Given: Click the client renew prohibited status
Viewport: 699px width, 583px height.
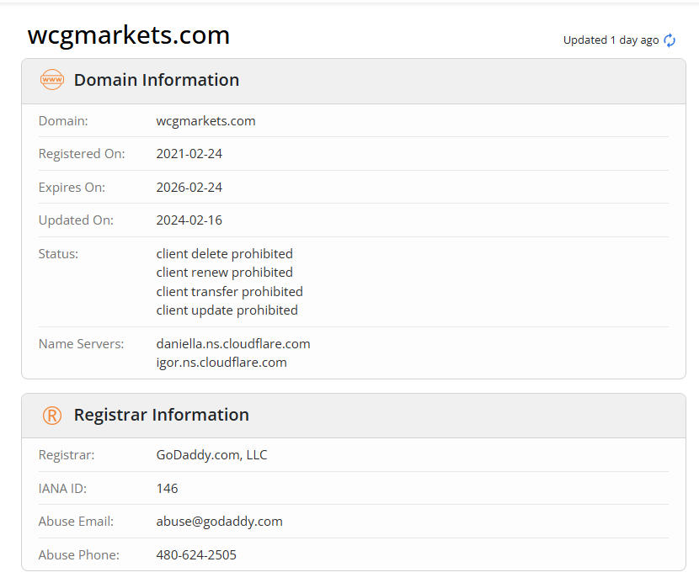Looking at the screenshot, I should click(224, 273).
